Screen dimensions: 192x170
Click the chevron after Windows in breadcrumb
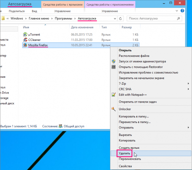click(26, 19)
